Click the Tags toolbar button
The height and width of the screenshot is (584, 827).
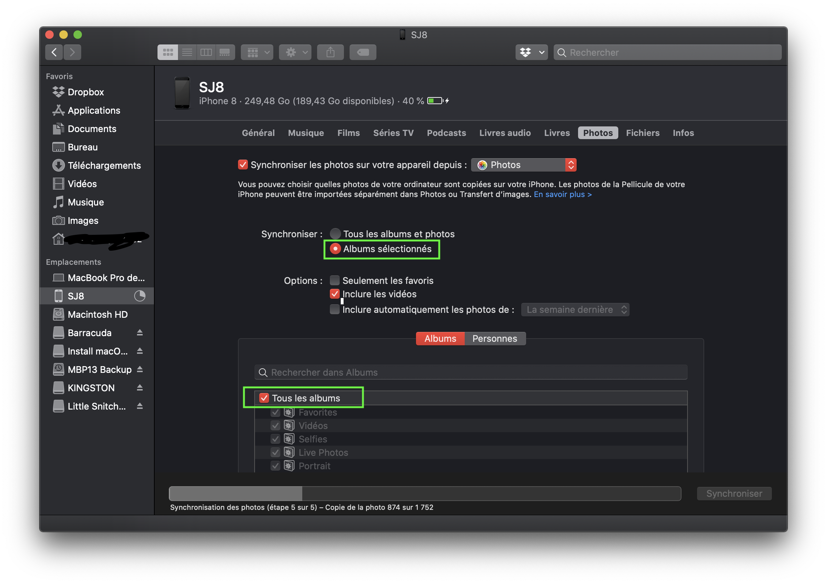pos(363,53)
